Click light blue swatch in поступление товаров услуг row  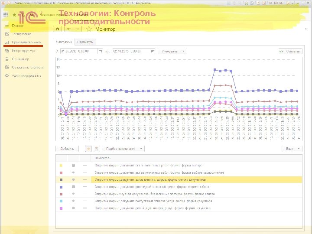click(61, 201)
